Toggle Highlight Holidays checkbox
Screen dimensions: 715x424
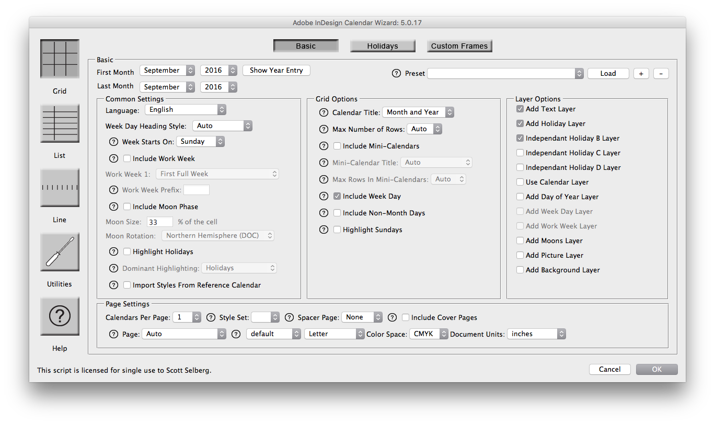[x=127, y=251]
